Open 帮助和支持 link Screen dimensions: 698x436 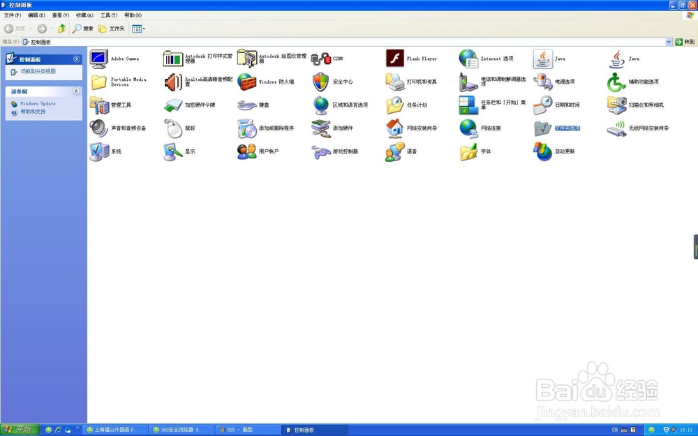pyautogui.click(x=33, y=112)
